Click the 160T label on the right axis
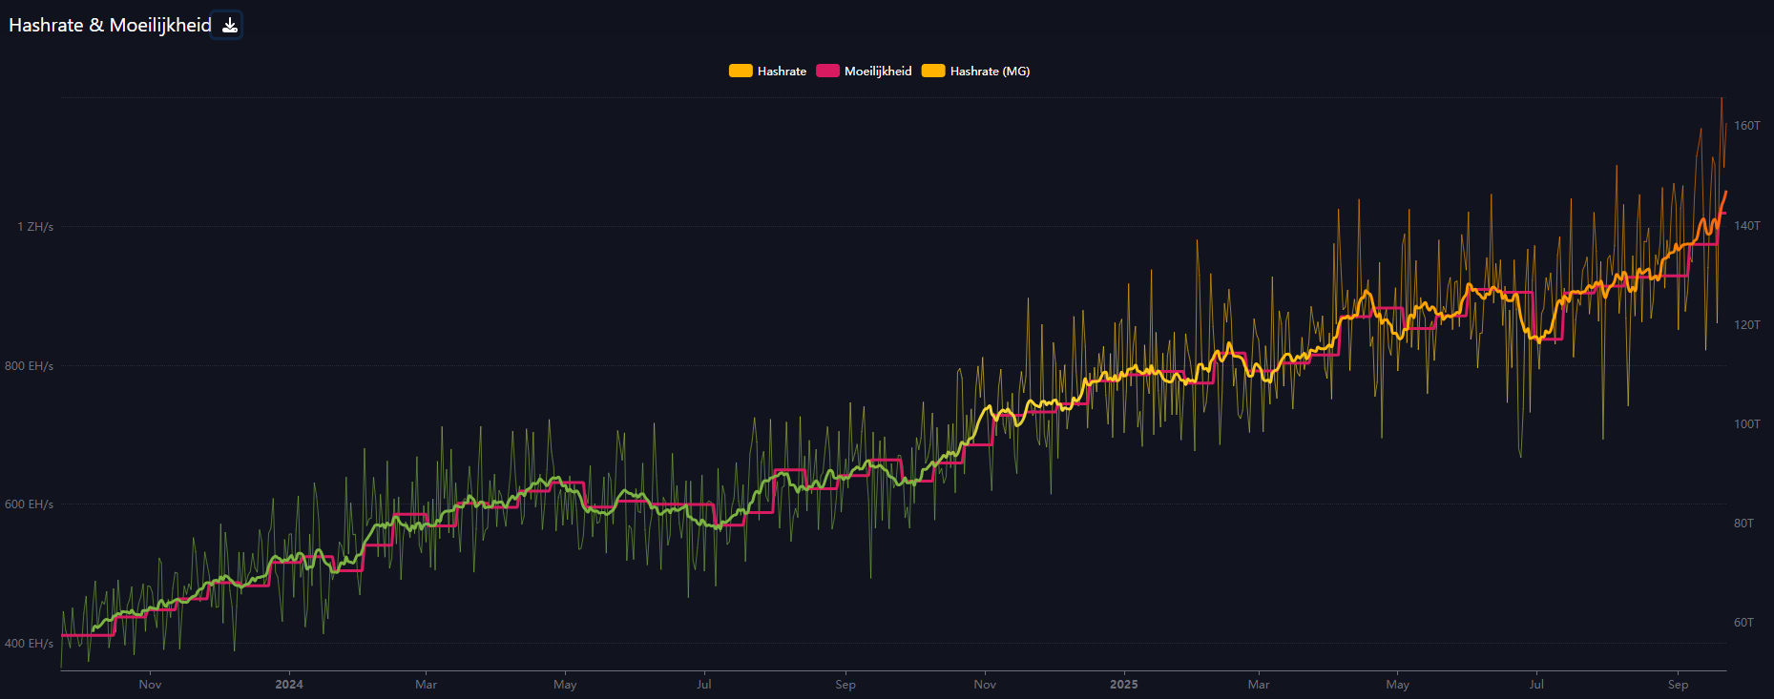The width and height of the screenshot is (1774, 699). (1746, 126)
